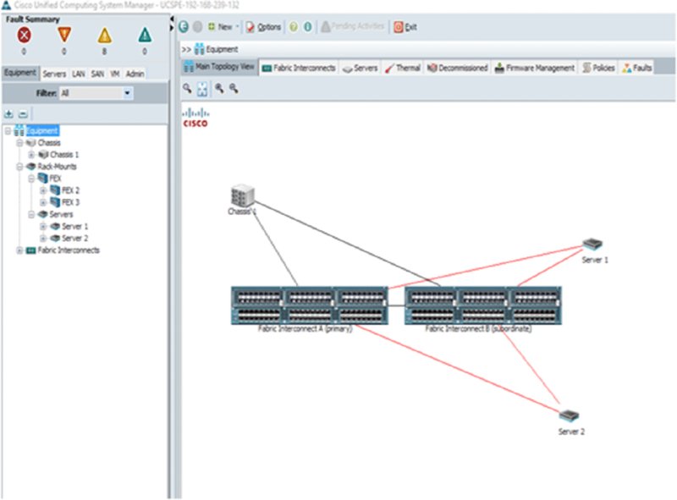677x500 pixels.
Task: Select FEX 2 in the tree
Action: click(x=70, y=190)
